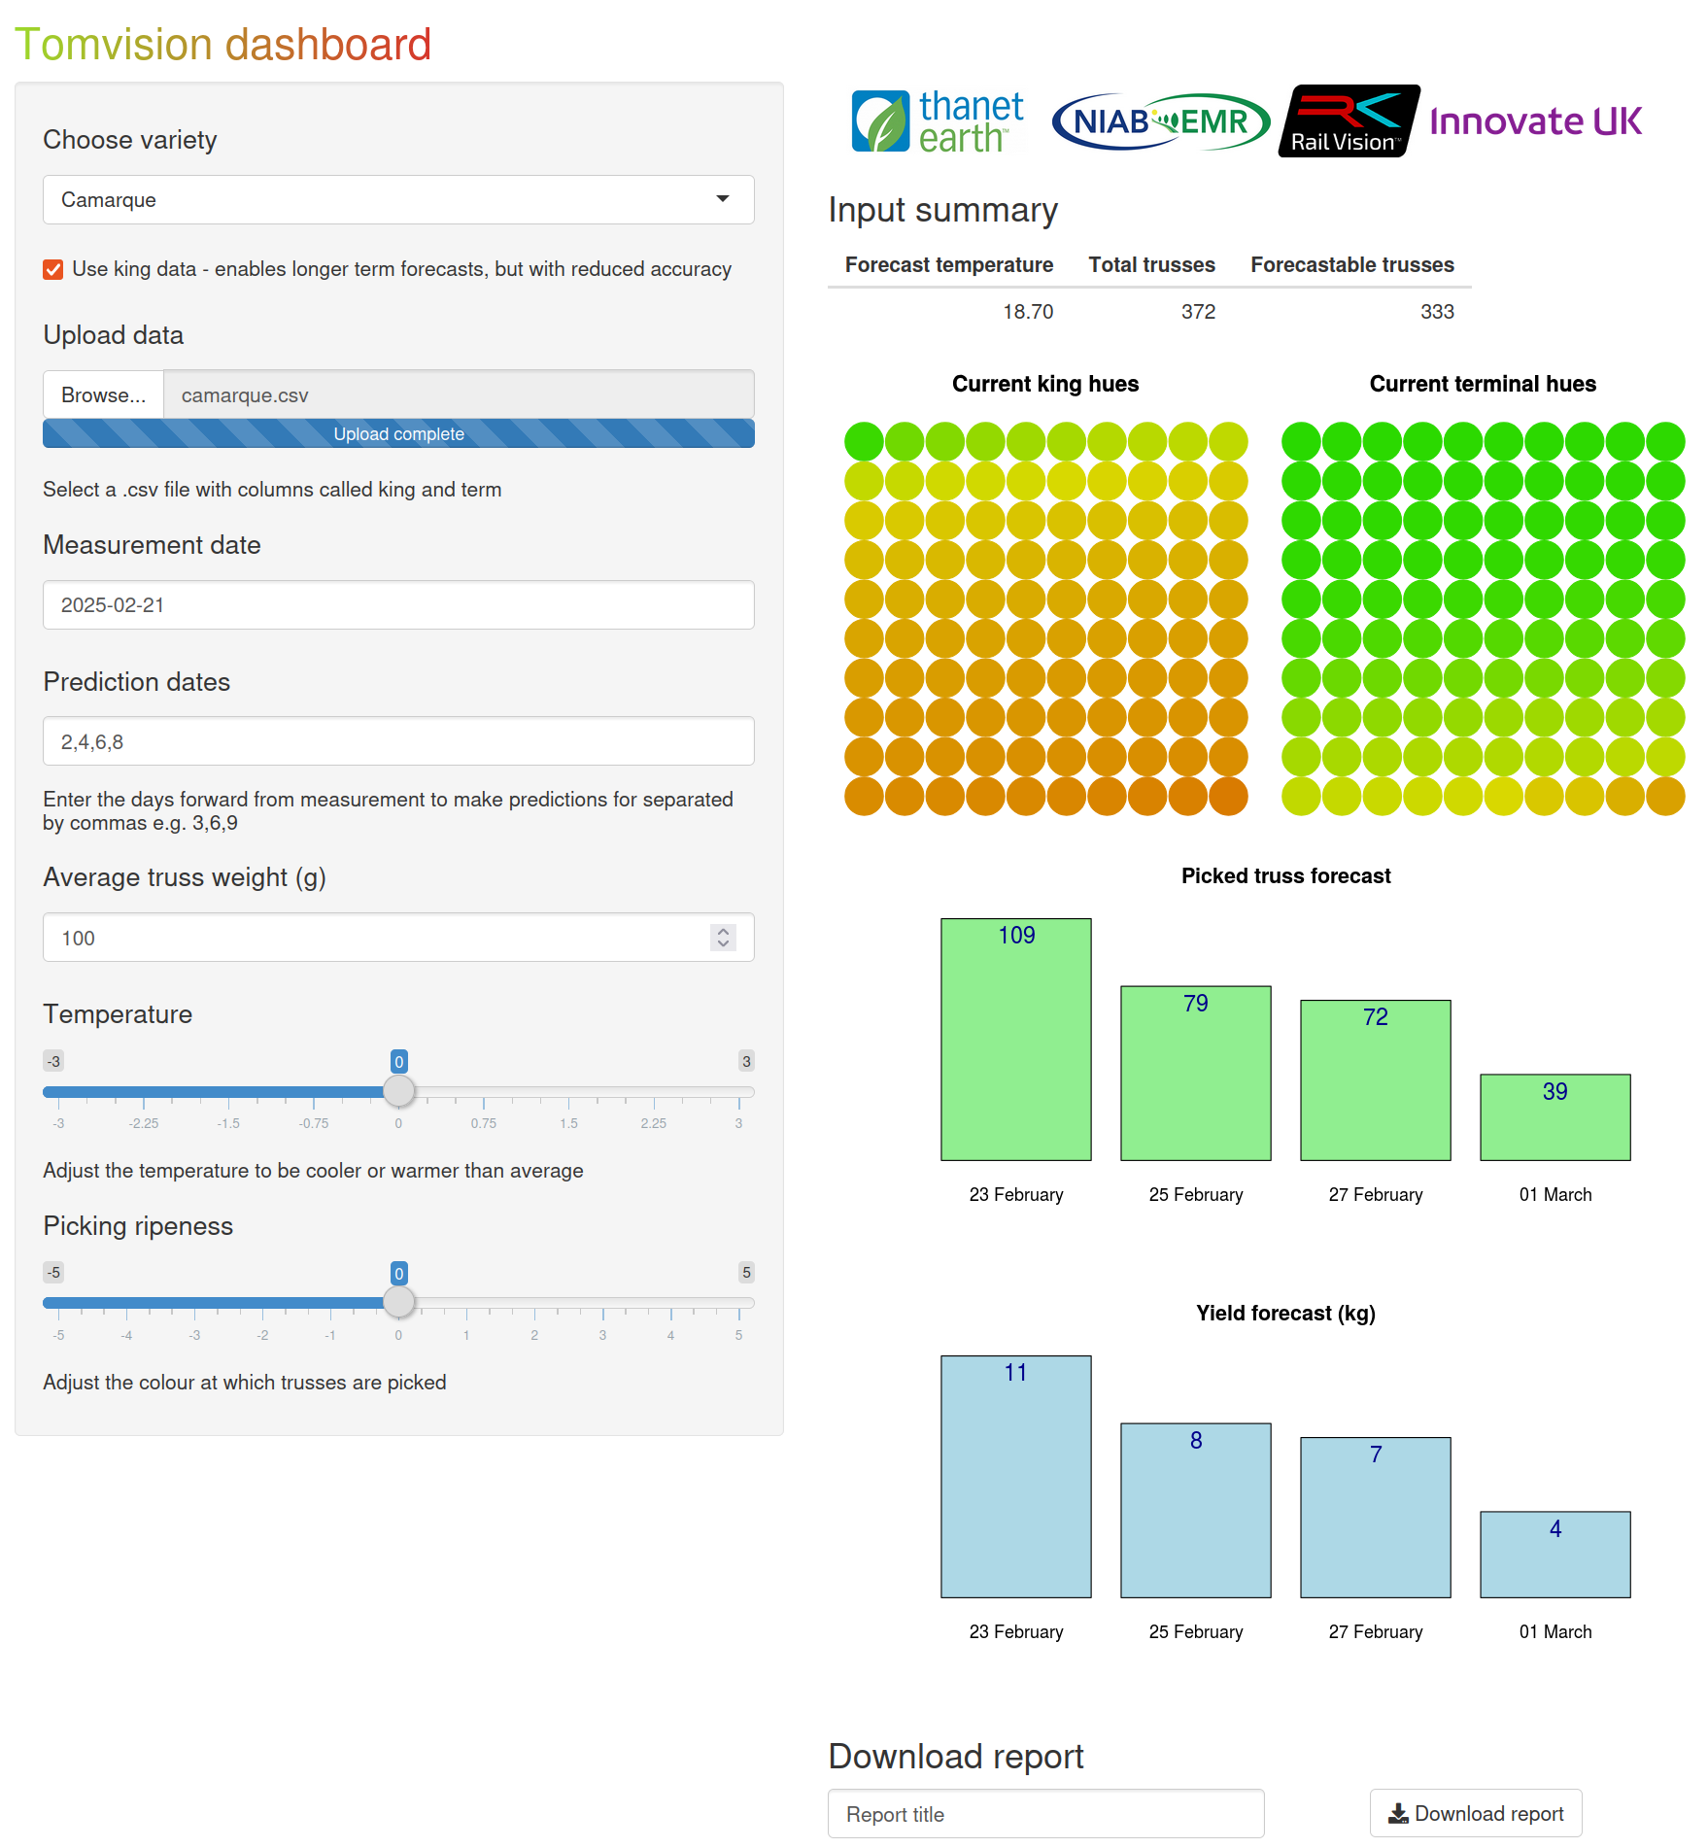Click the Picking ripeness slider handle
Screen dimensions: 1708x1848
[398, 1302]
